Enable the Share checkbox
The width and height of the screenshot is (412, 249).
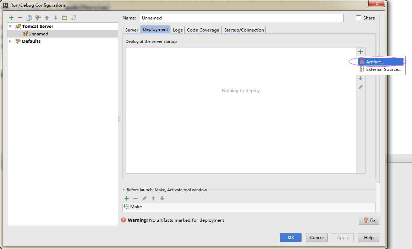[358, 18]
